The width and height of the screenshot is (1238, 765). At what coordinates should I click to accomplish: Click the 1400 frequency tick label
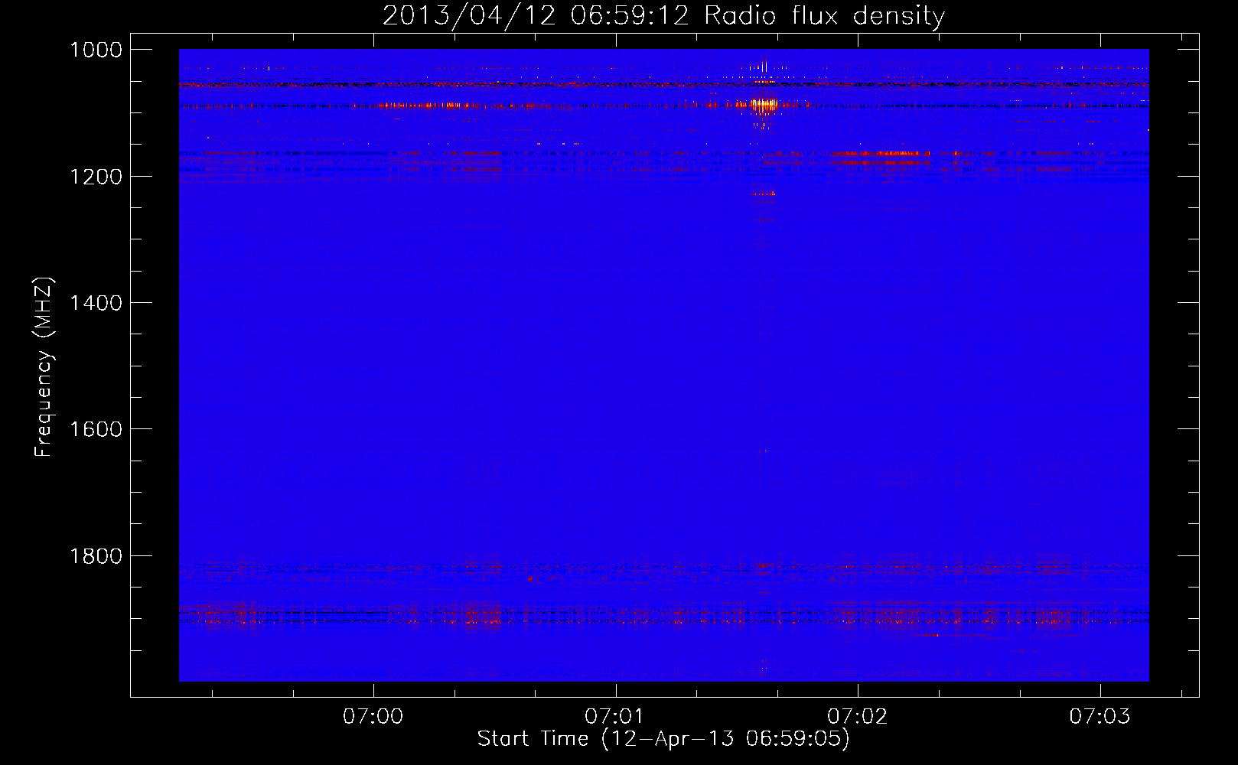pyautogui.click(x=96, y=303)
